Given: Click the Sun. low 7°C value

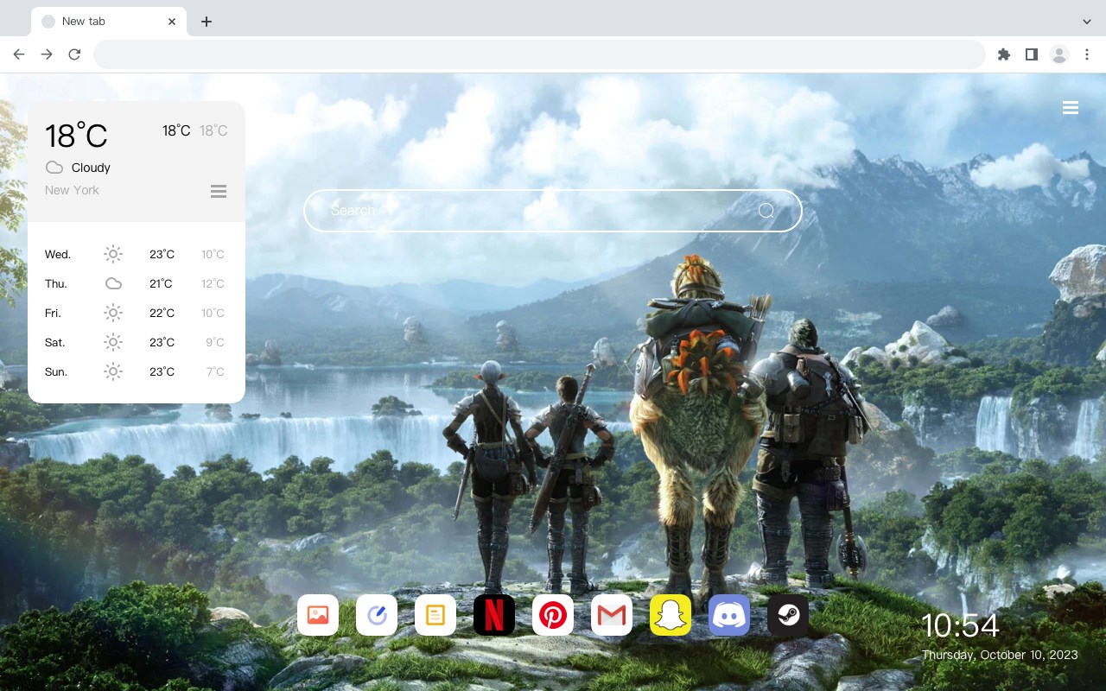Looking at the screenshot, I should [215, 371].
